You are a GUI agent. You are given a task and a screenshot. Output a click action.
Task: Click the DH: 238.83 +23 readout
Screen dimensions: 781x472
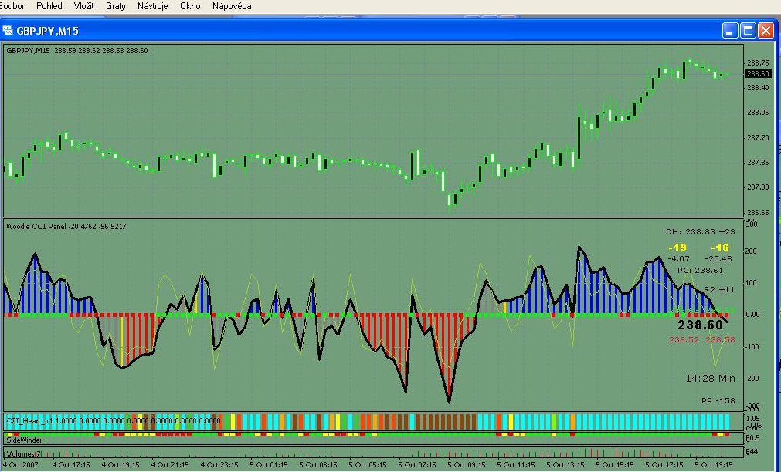pos(701,232)
